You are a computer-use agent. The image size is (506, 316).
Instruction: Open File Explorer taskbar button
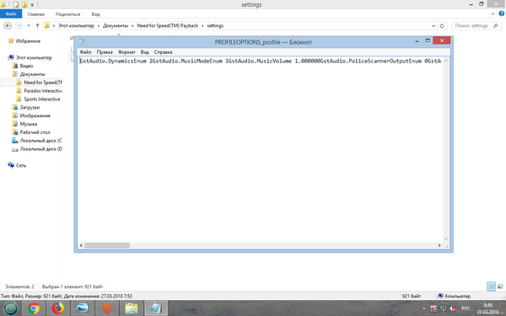pyautogui.click(x=132, y=308)
